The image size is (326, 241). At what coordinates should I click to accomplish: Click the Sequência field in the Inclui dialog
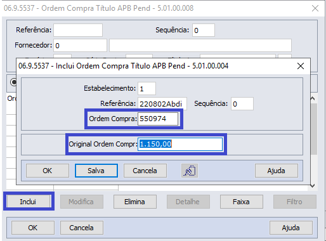click(242, 103)
